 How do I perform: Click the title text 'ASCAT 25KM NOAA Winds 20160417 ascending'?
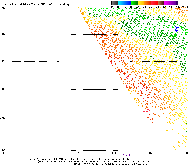tap(37, 4)
